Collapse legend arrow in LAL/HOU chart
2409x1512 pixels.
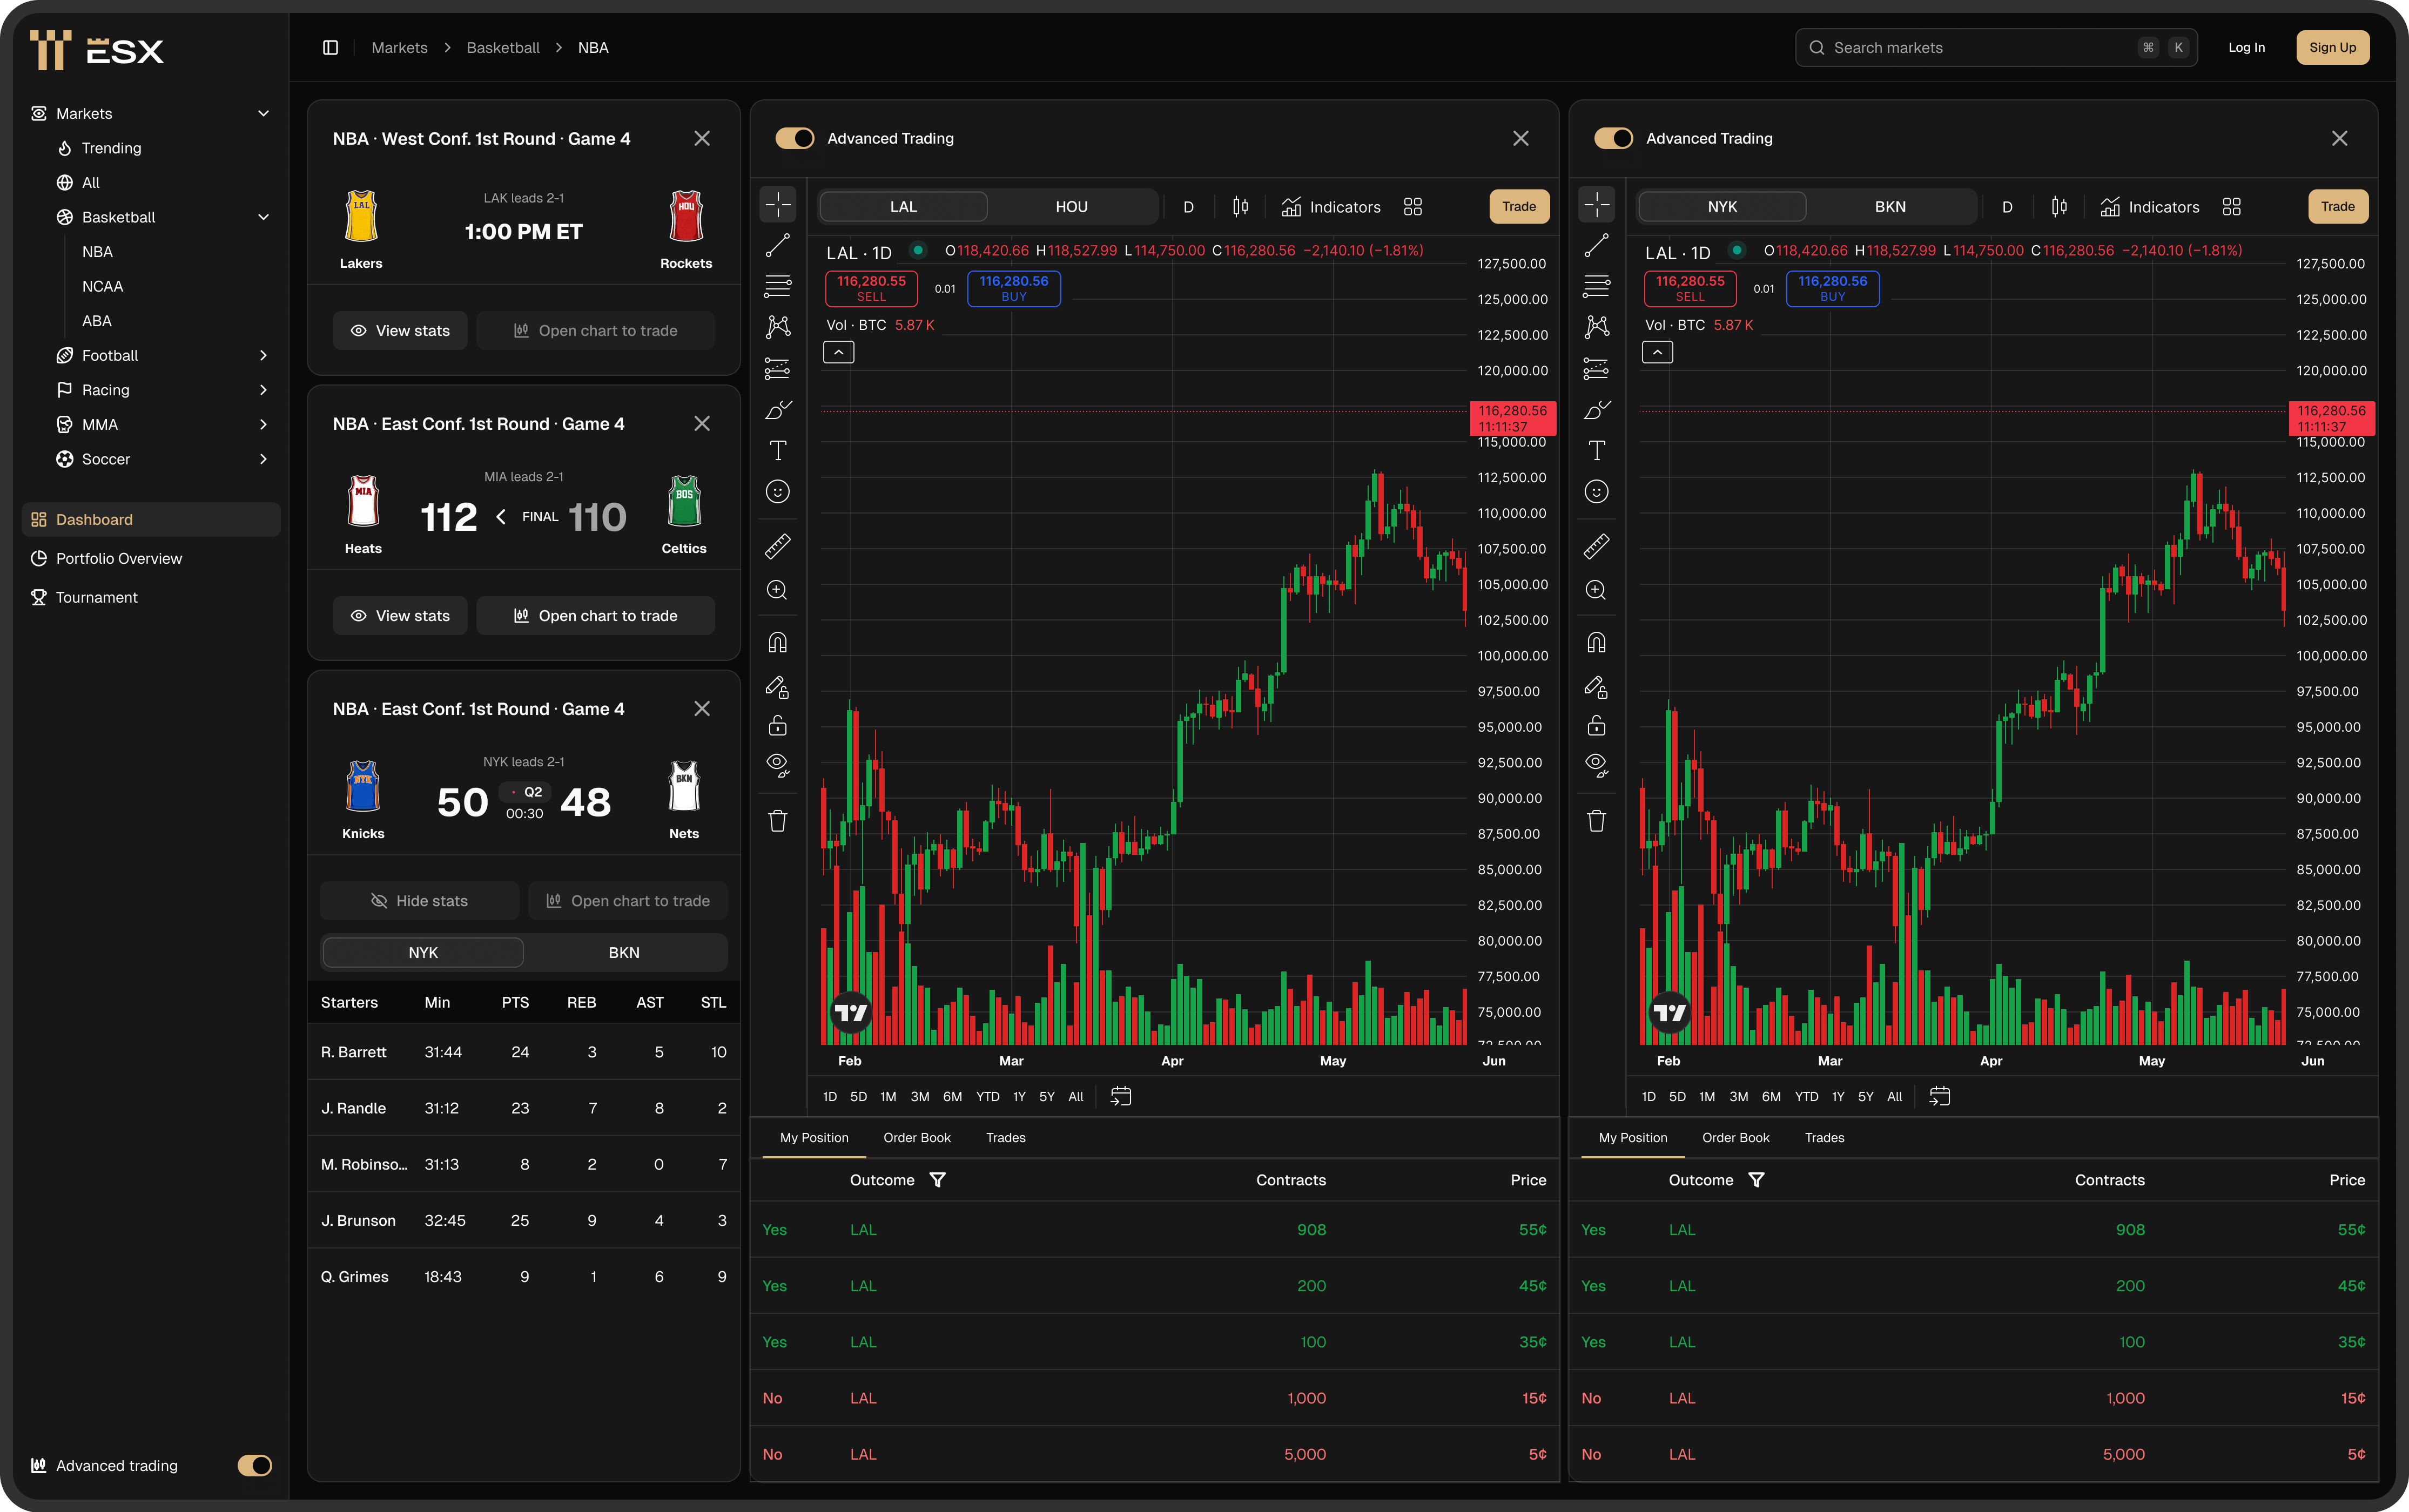(x=838, y=352)
